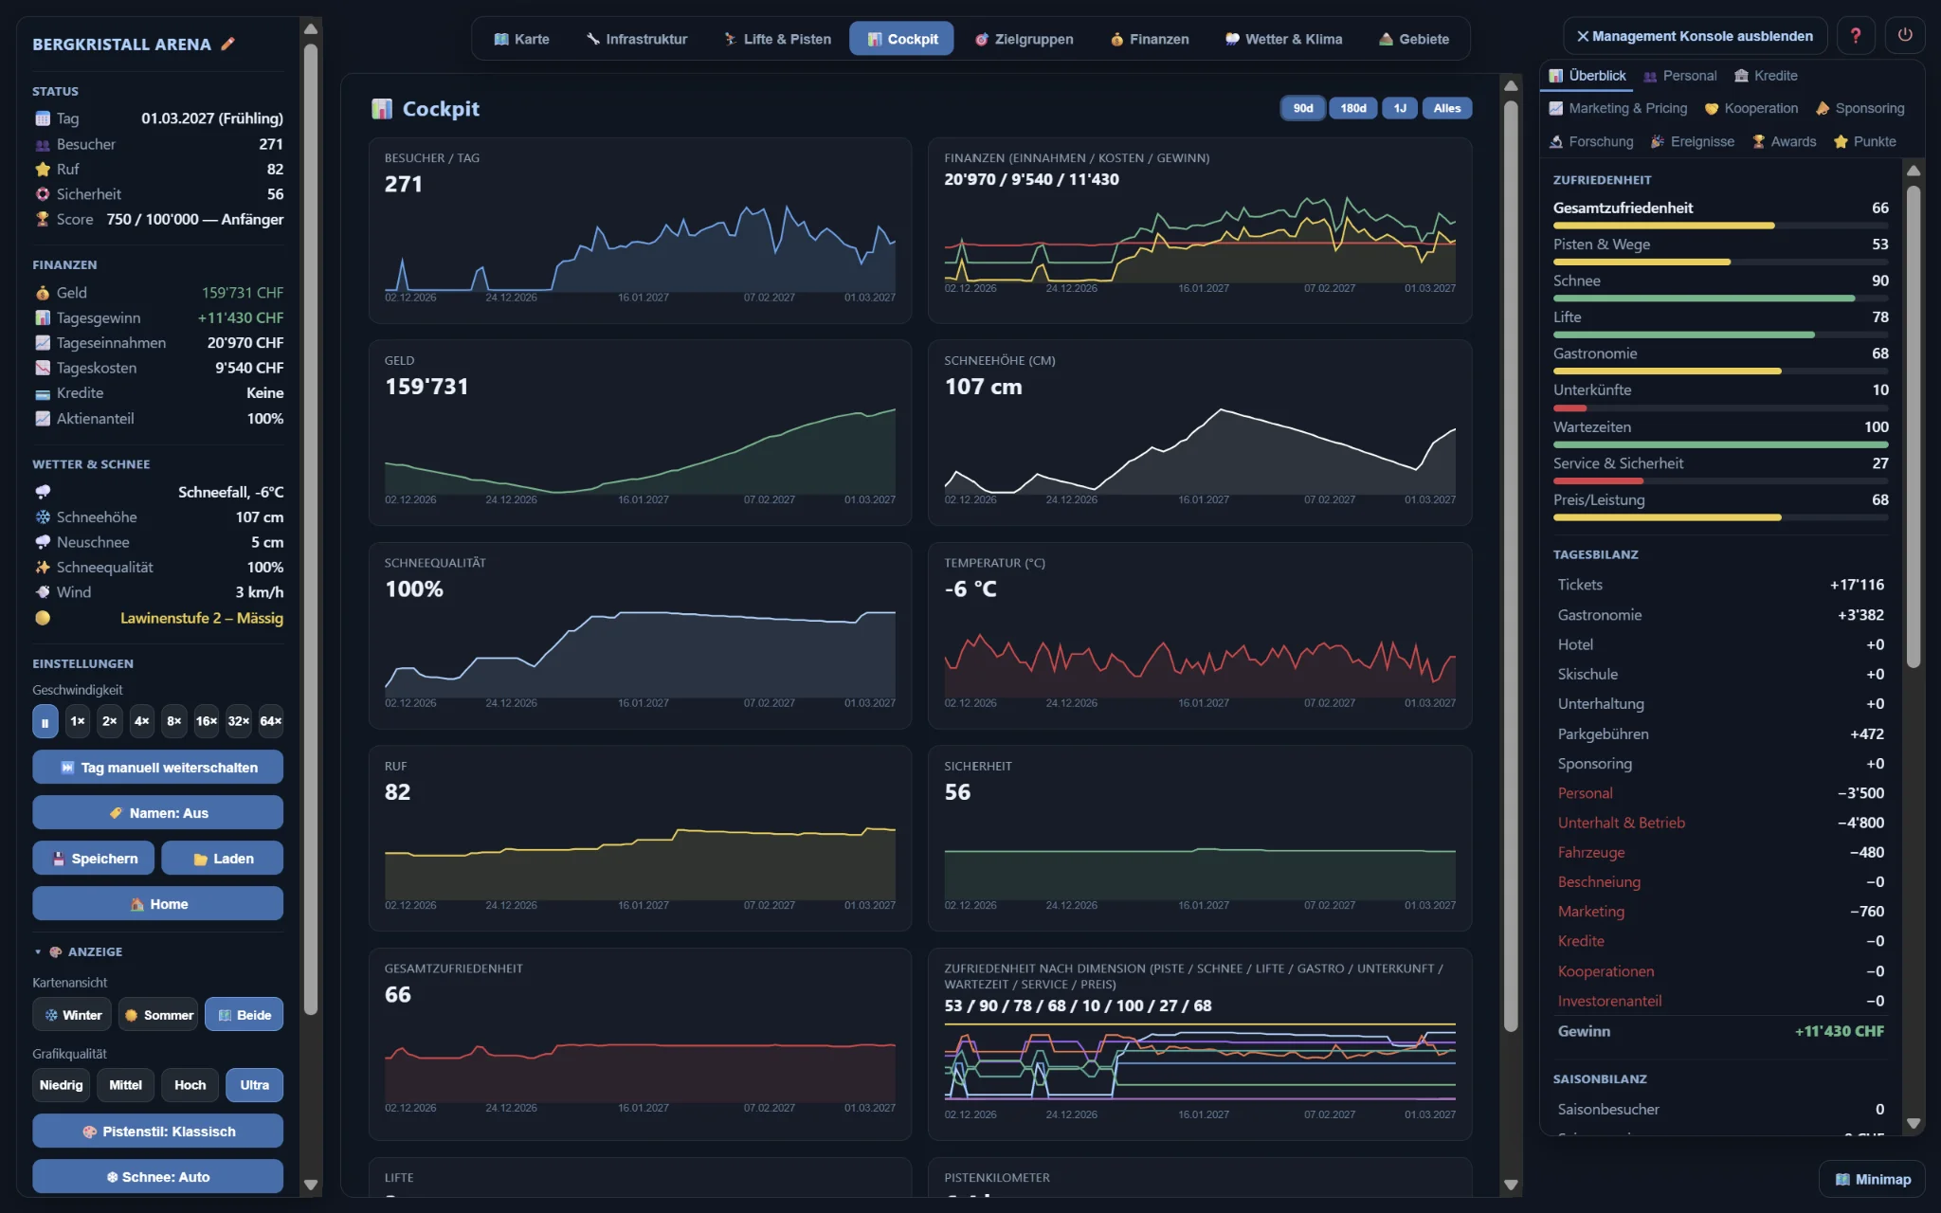Click the power icon at top right
1941x1213 pixels.
coord(1905,36)
